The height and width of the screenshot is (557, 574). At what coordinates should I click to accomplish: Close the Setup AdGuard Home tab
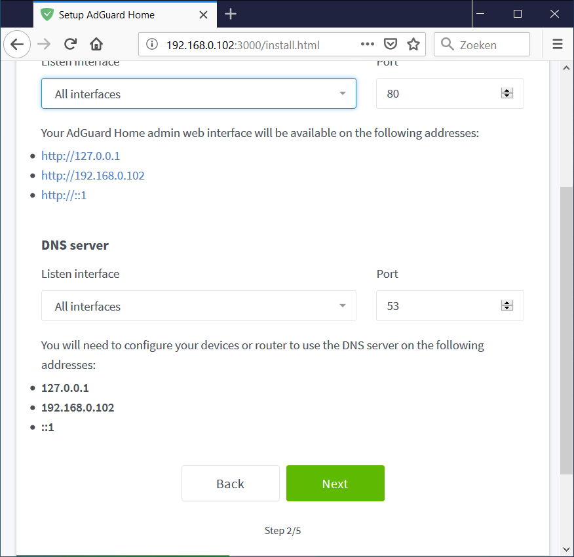[204, 14]
